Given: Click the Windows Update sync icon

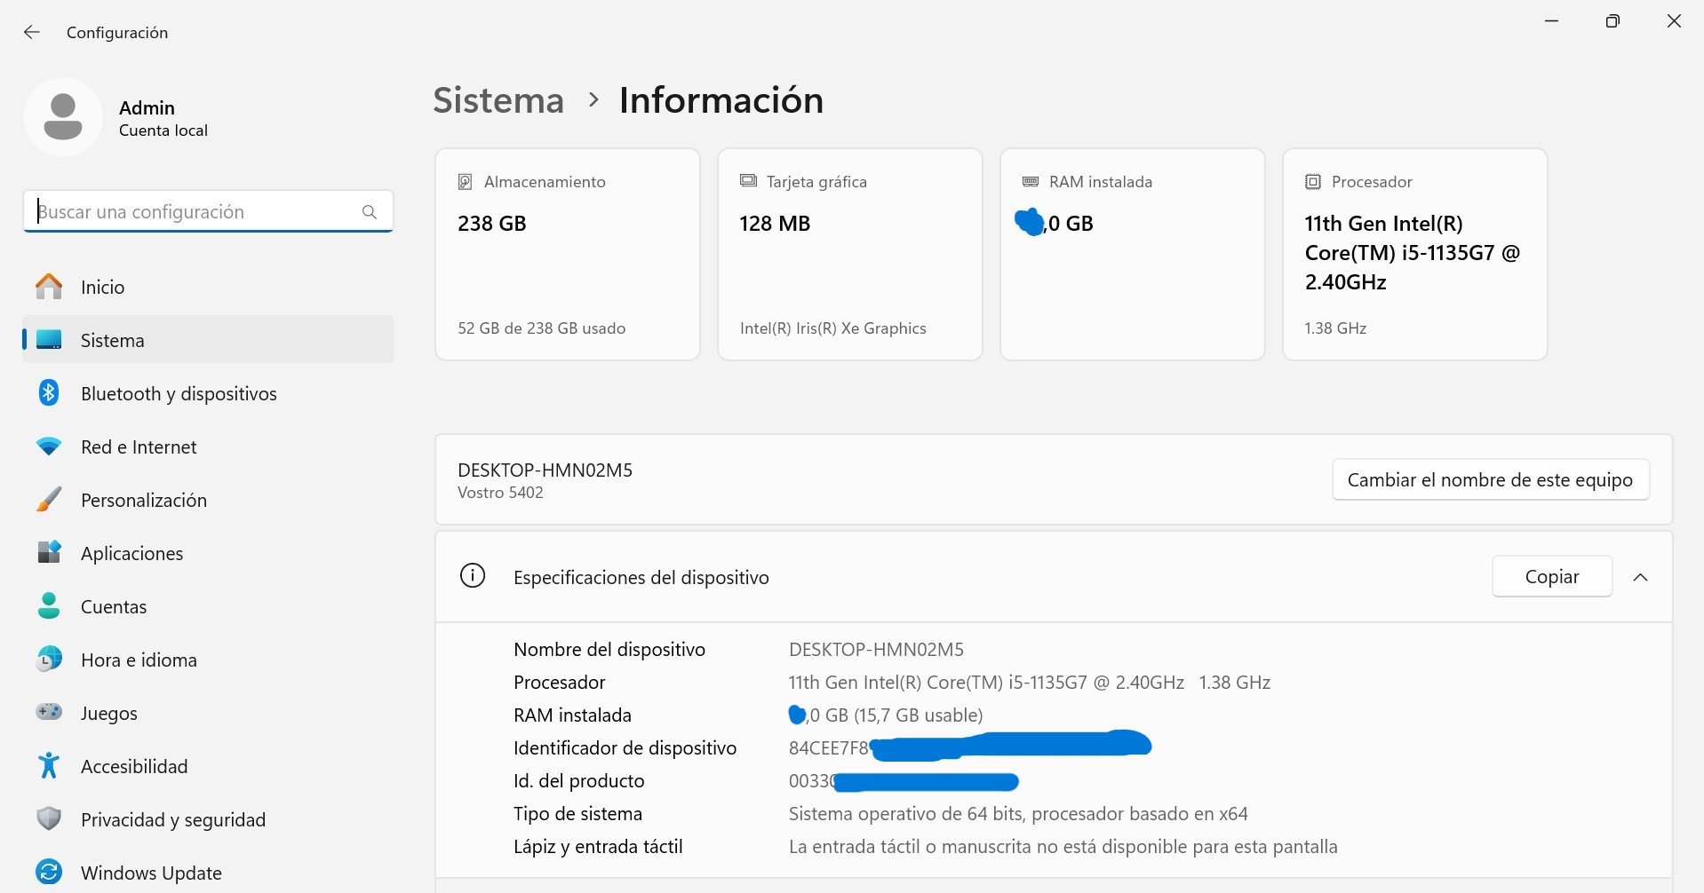Looking at the screenshot, I should (x=49, y=872).
